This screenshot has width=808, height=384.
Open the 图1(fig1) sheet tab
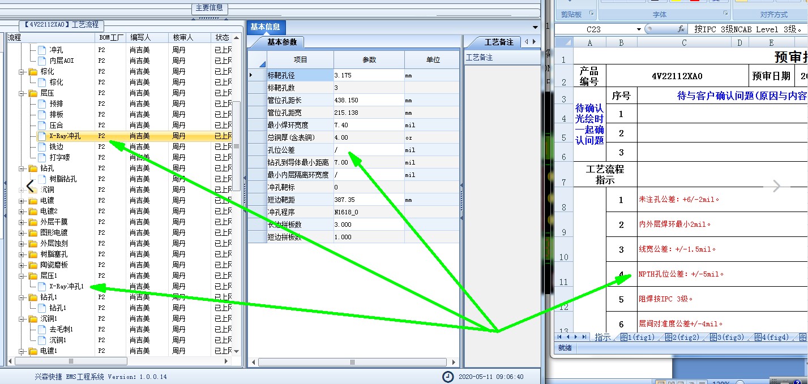(638, 337)
